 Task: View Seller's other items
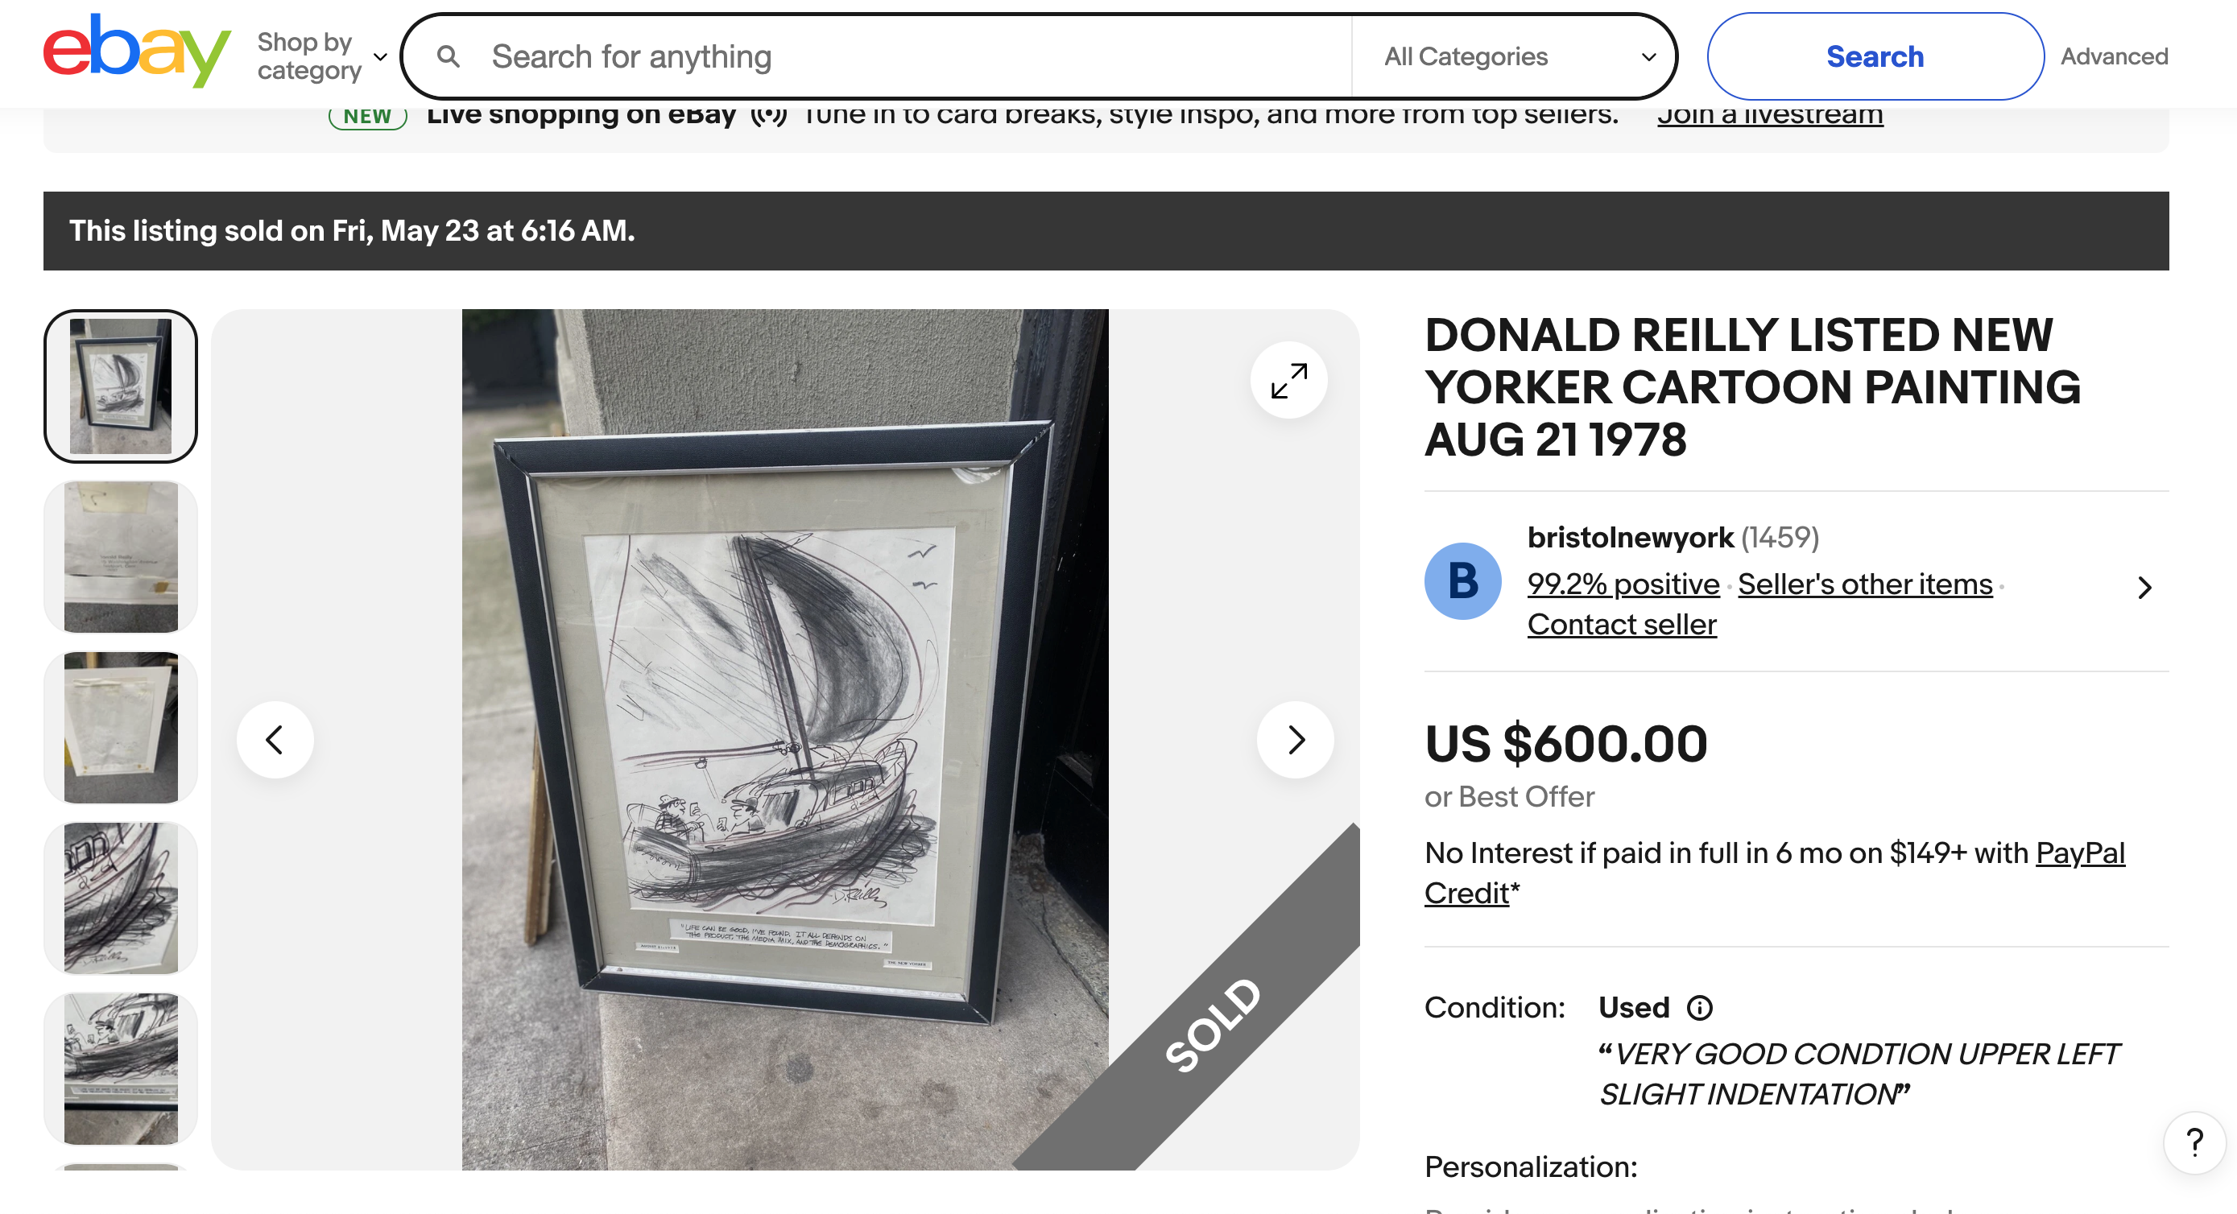click(x=1864, y=584)
